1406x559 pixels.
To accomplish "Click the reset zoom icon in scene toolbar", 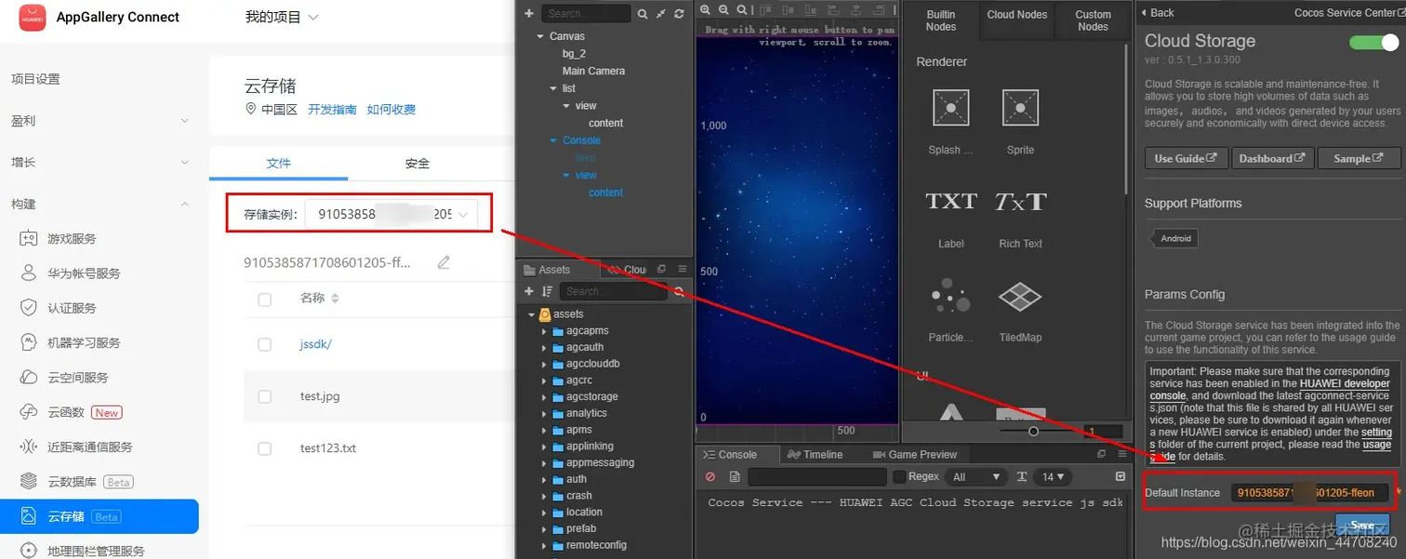I will (x=742, y=10).
